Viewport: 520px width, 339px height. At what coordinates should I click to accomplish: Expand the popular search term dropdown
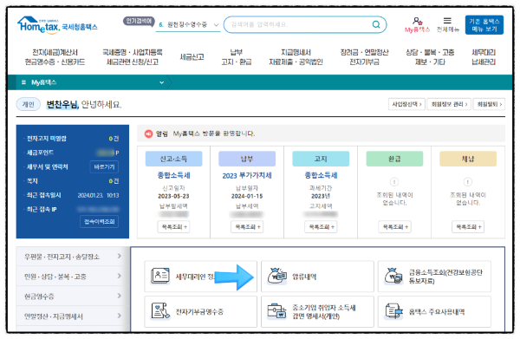[x=216, y=25]
